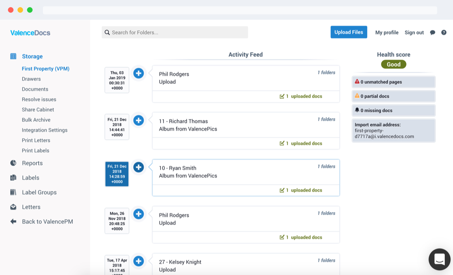Open 0 unmatched pages panel
The height and width of the screenshot is (275, 453).
point(394,82)
